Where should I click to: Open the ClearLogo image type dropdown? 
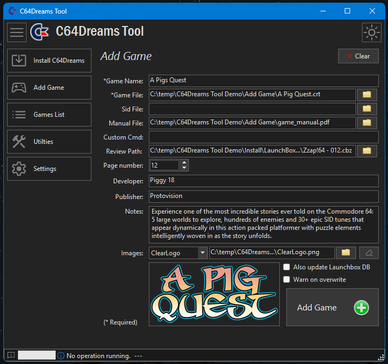click(x=203, y=253)
